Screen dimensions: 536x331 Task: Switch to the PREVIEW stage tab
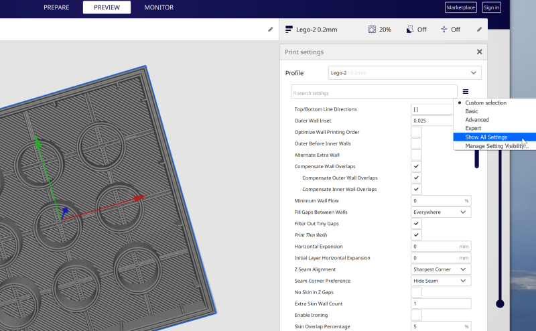pos(107,7)
